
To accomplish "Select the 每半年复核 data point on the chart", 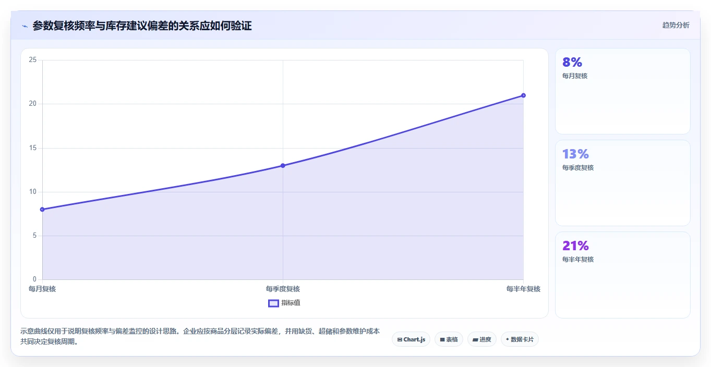I will pyautogui.click(x=523, y=95).
